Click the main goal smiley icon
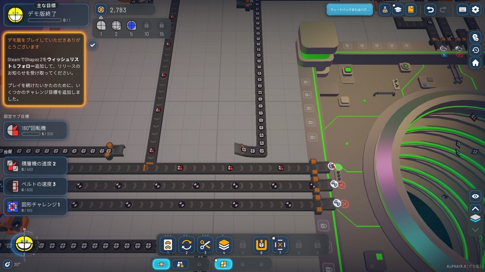The image size is (485, 272). pyautogui.click(x=16, y=15)
